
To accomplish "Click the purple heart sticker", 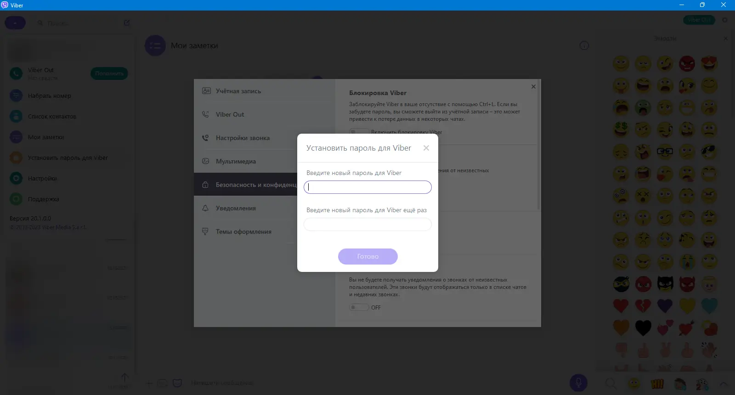I will pyautogui.click(x=665, y=305).
